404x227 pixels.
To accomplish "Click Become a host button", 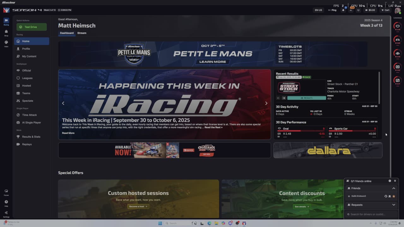I will click(x=138, y=206).
